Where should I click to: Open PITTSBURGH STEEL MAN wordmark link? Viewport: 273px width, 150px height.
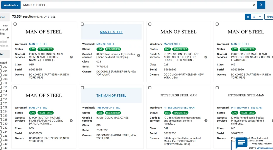tap(179, 108)
